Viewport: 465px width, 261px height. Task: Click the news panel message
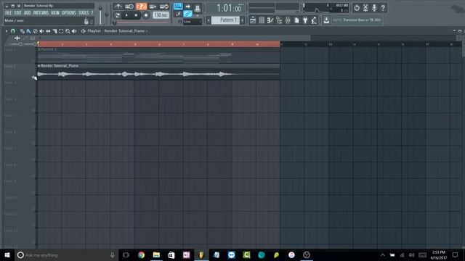[x=357, y=20]
